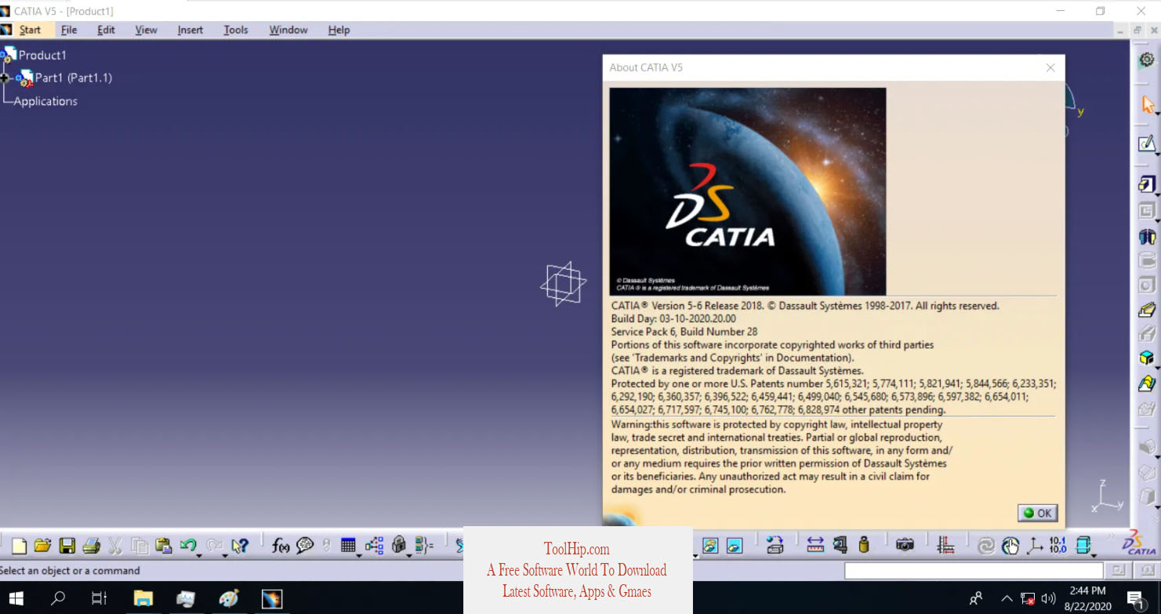Click the second sectioning icon in bottom toolbar
The image size is (1161, 614).
pos(735,546)
